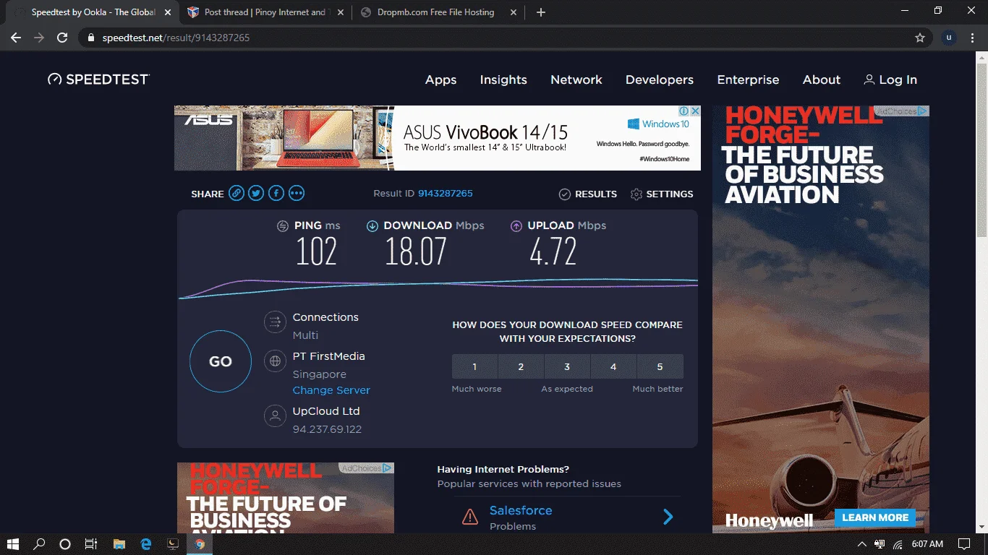Copy the share link icon
This screenshot has width=988, height=555.
236,193
